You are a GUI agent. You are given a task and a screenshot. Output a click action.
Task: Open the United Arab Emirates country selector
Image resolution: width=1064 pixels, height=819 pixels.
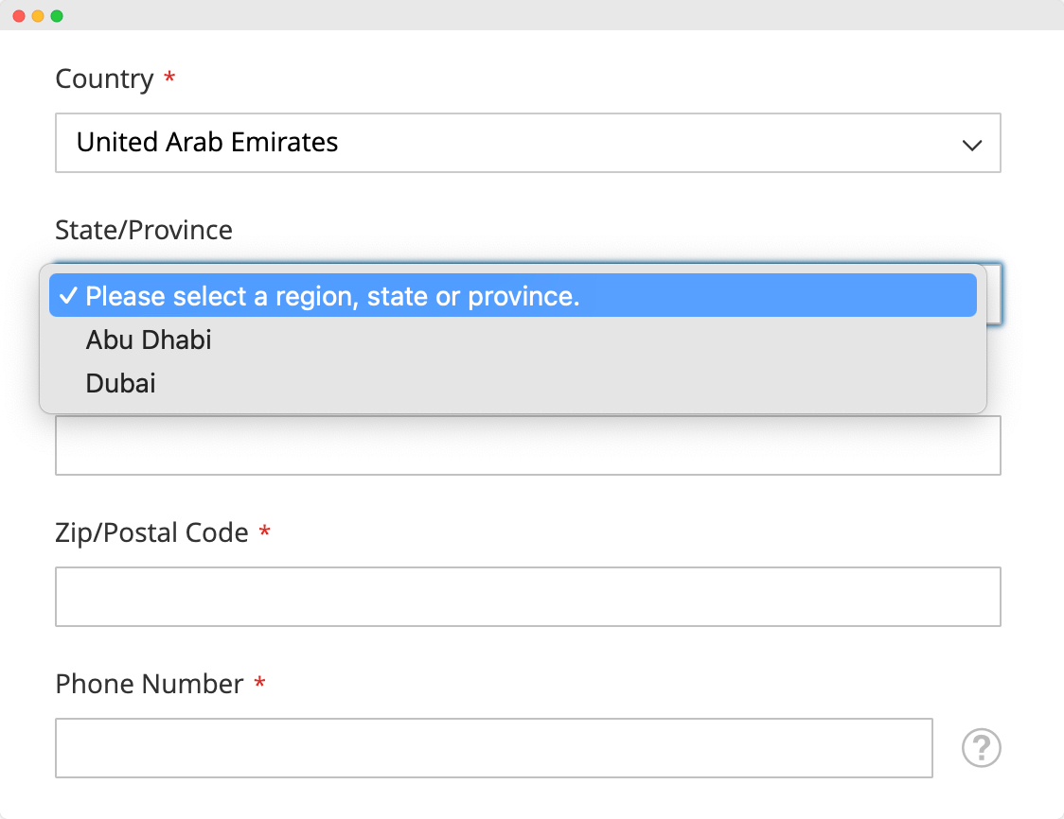[527, 143]
